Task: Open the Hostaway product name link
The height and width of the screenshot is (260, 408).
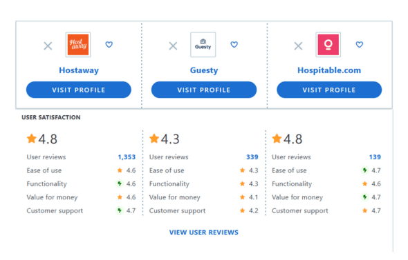Action: coord(79,70)
